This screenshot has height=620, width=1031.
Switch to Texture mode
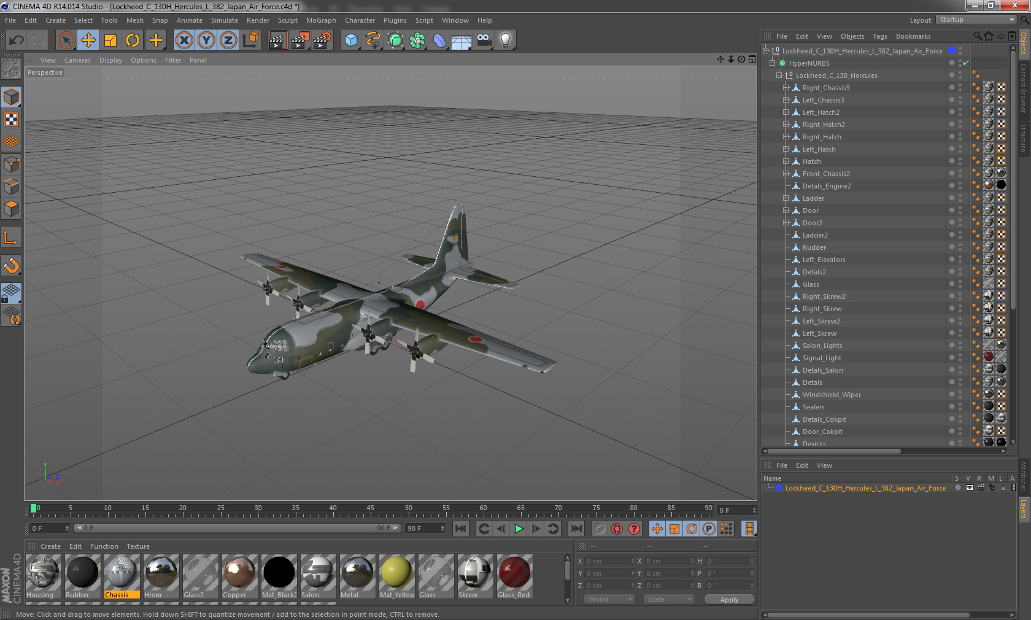click(x=11, y=119)
